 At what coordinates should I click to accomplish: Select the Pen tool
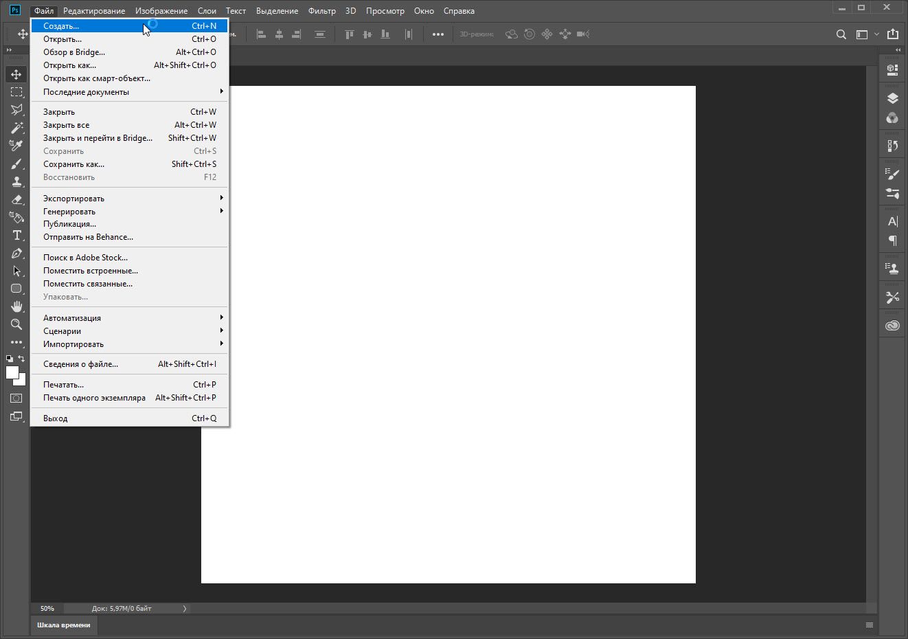pyautogui.click(x=16, y=253)
